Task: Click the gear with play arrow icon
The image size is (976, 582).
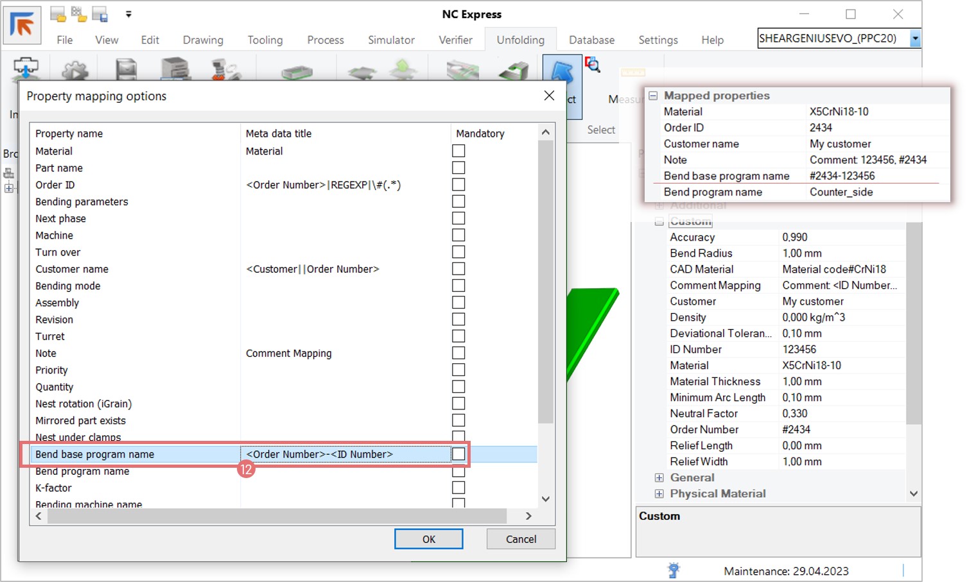Action: [x=74, y=69]
